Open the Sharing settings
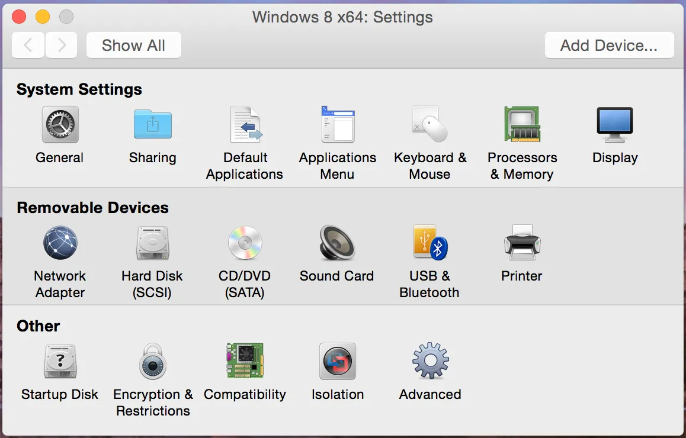 (x=153, y=124)
